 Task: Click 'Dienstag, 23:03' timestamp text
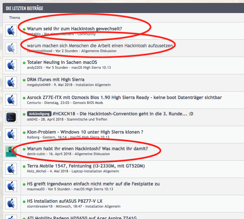pyautogui.click(x=57, y=103)
